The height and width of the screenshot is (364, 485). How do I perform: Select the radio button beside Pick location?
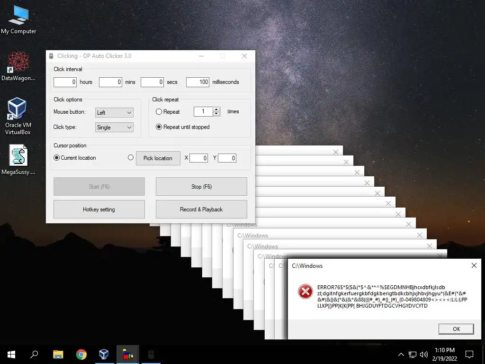(131, 157)
